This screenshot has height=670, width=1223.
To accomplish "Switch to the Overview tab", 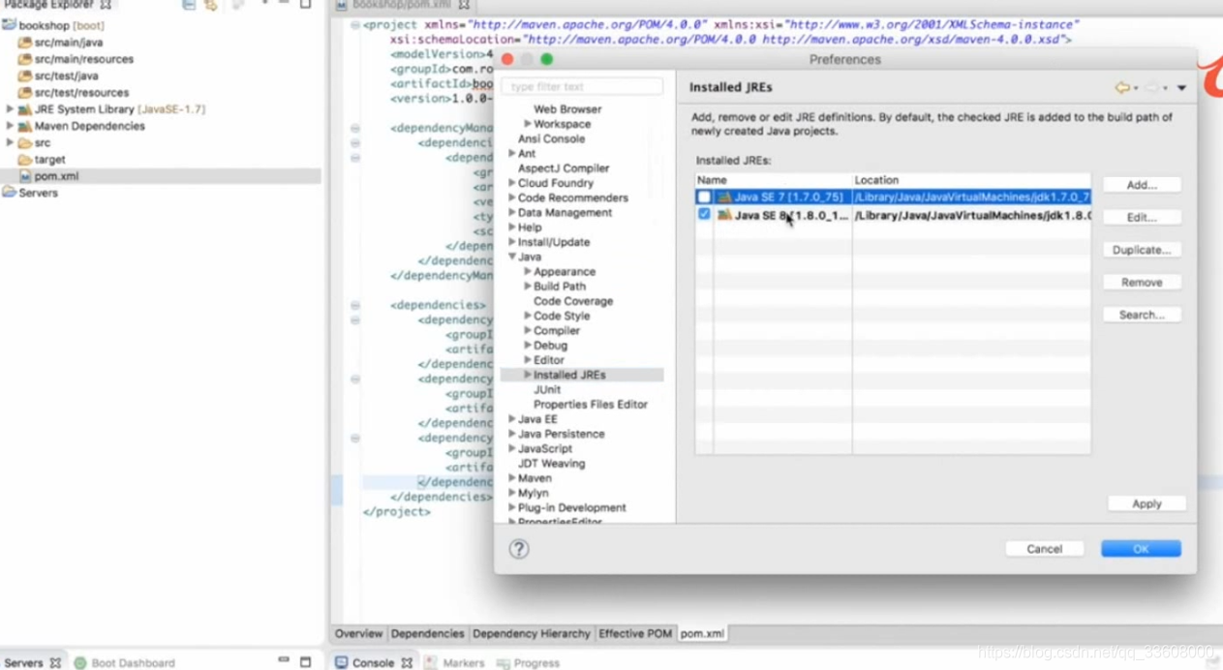I will click(x=358, y=633).
